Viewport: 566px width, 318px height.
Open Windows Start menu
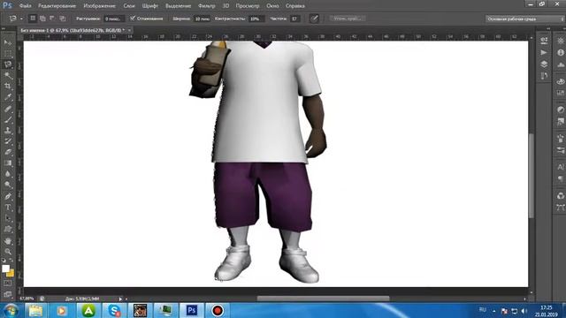[11, 310]
